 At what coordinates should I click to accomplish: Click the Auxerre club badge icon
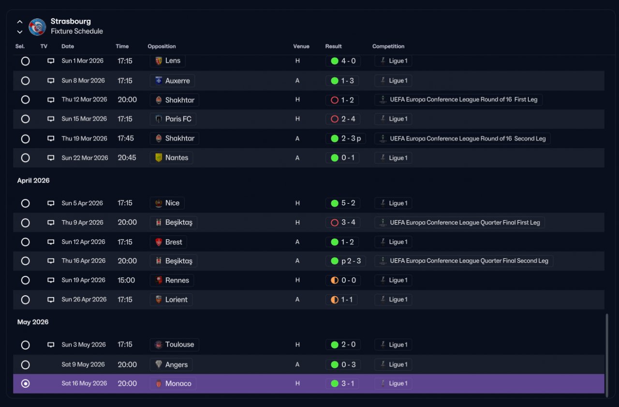(x=158, y=81)
